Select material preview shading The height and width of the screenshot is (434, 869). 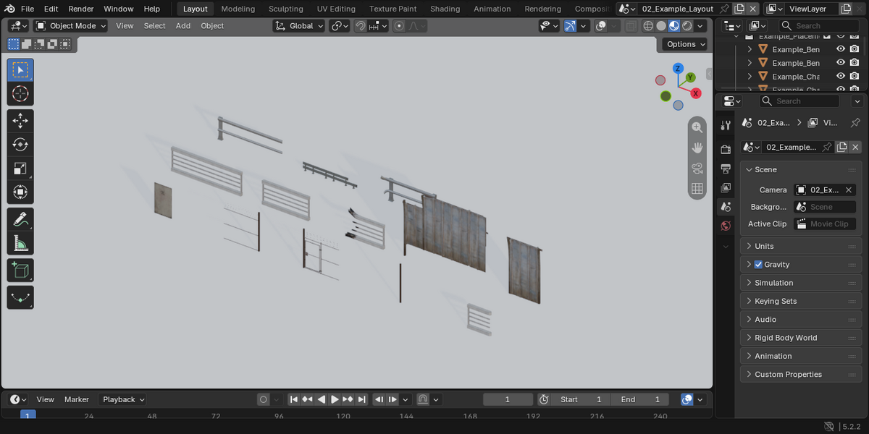674,25
